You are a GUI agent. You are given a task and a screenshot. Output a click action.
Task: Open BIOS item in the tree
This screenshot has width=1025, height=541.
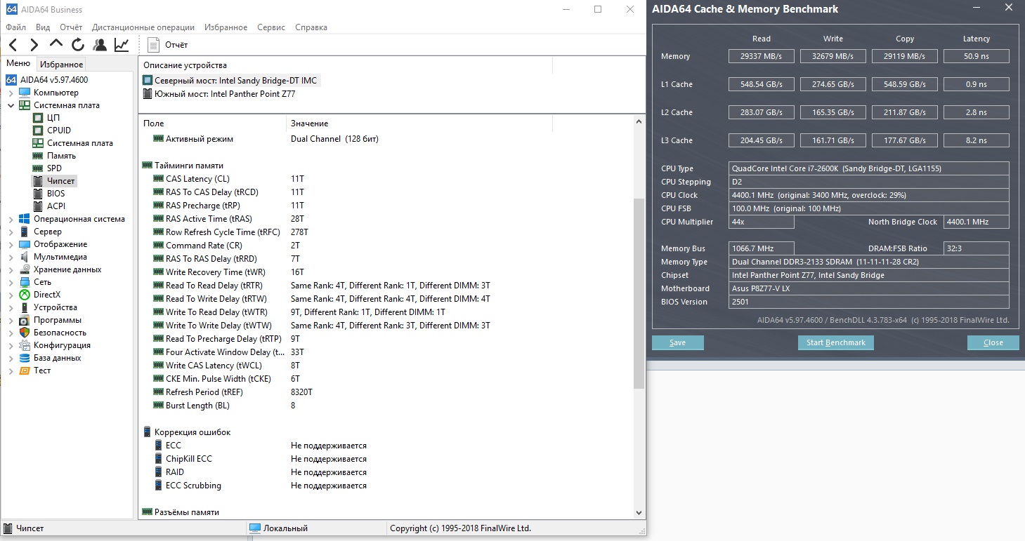(x=56, y=194)
